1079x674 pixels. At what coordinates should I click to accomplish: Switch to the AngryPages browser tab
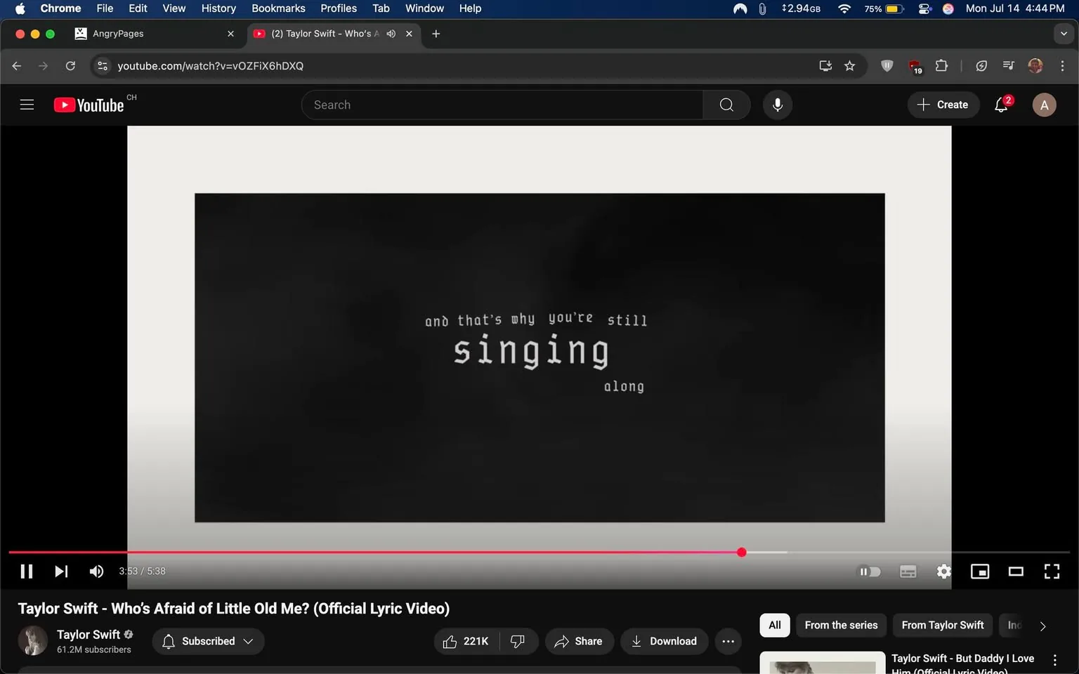click(140, 33)
